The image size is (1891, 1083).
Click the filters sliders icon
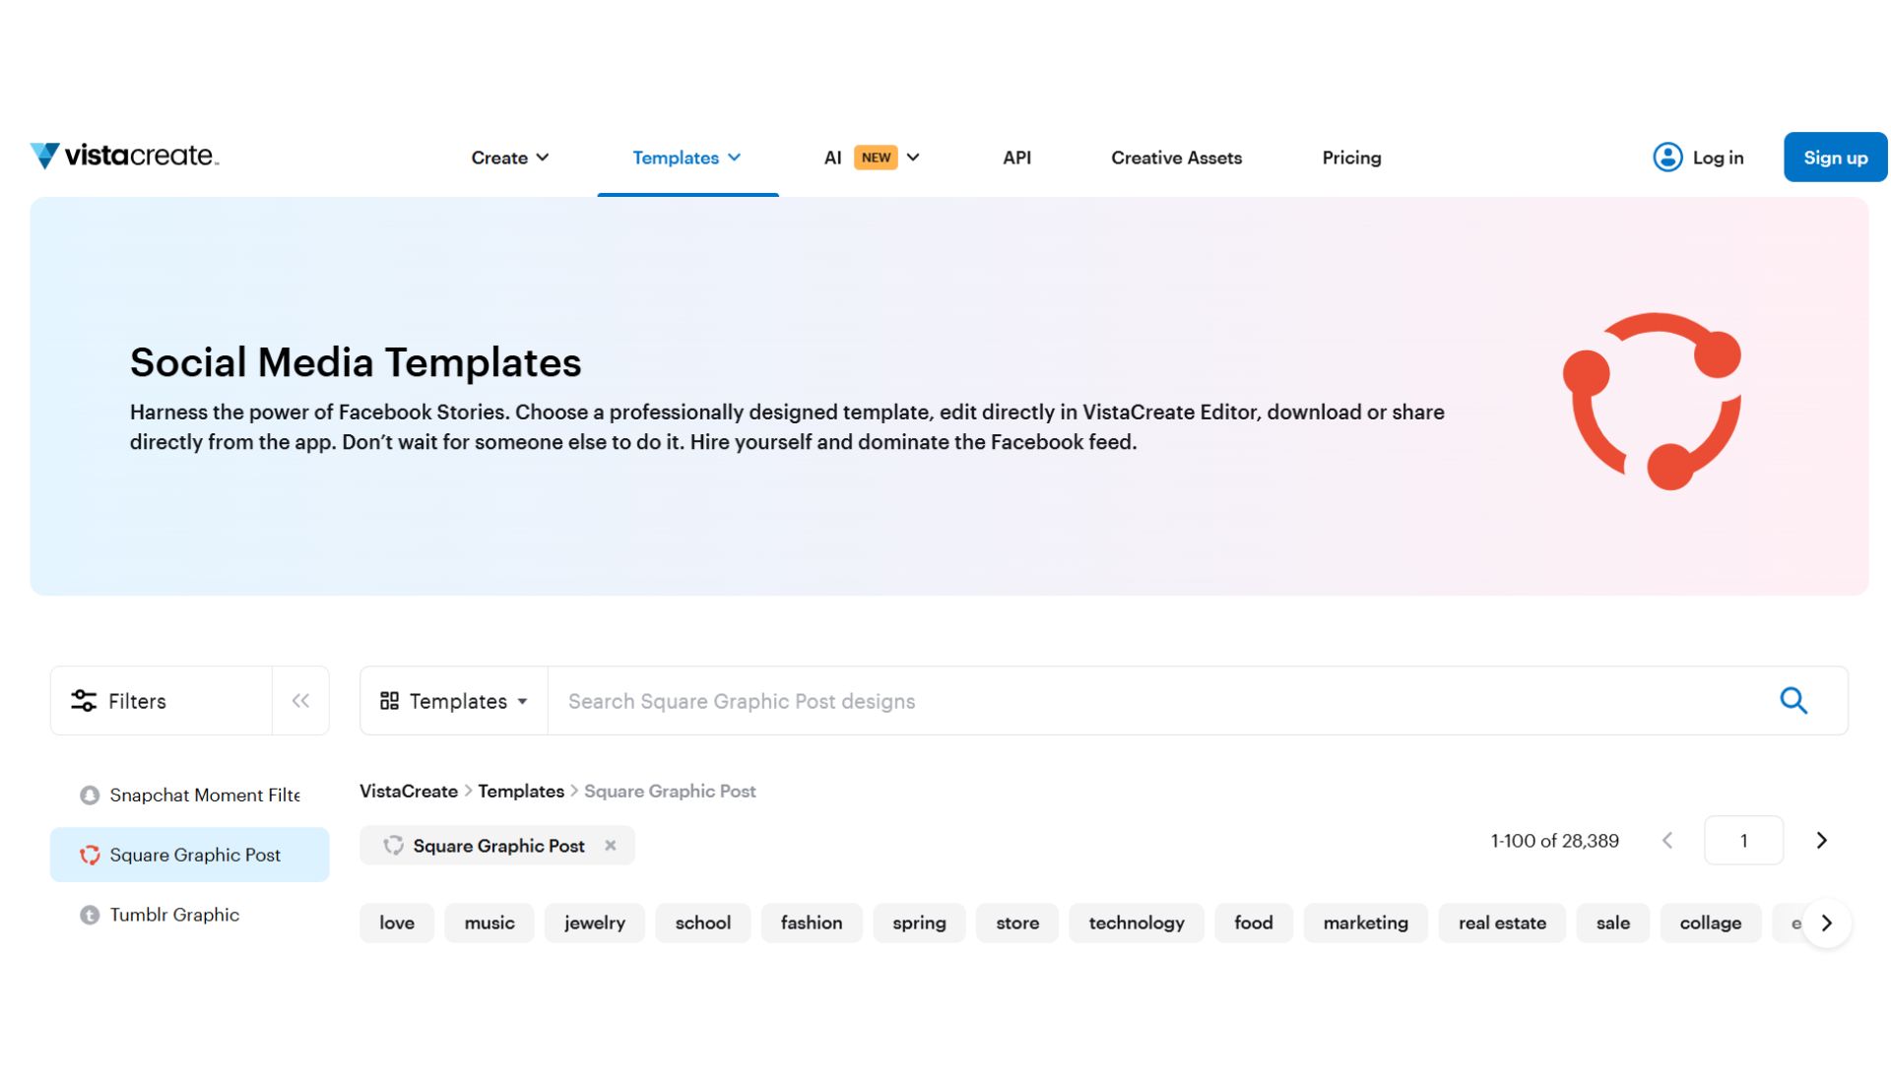84,701
